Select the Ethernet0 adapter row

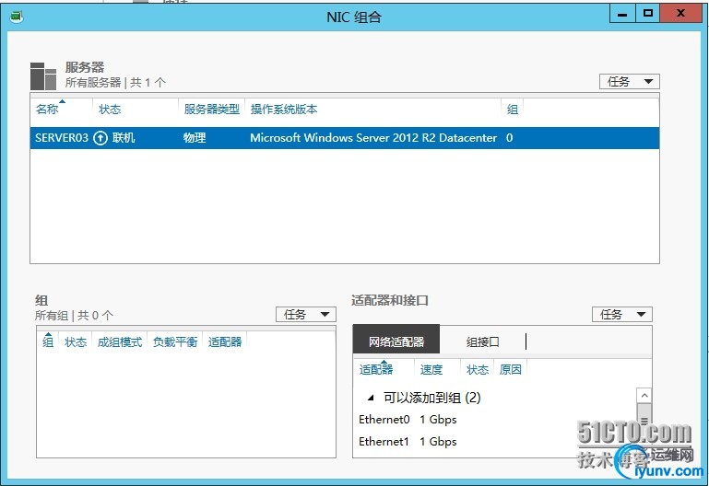tap(495, 420)
